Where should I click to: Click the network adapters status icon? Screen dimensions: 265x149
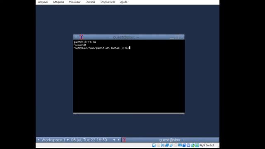(167, 145)
